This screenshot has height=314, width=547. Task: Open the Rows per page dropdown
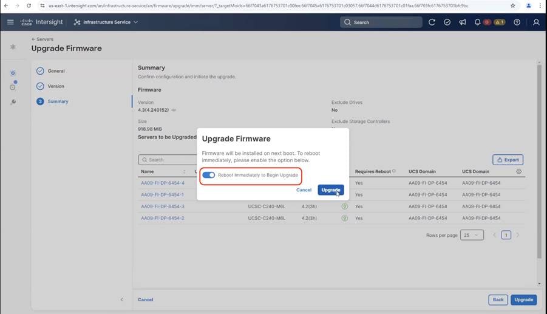(472, 235)
